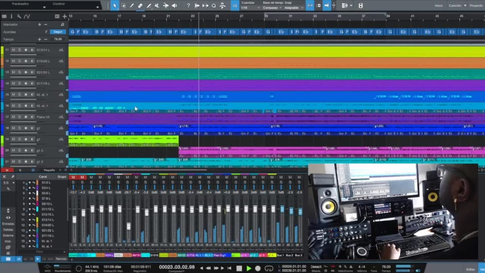485x273 pixels.
Task: Click the timeline ruler at bar 31
Action: click(290, 16)
